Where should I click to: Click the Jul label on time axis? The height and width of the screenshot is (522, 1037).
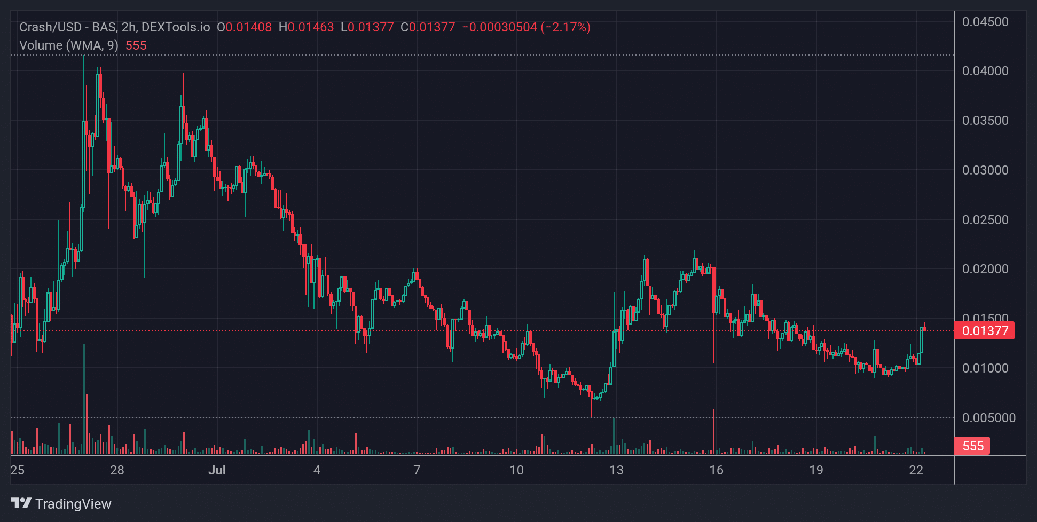[x=217, y=470]
